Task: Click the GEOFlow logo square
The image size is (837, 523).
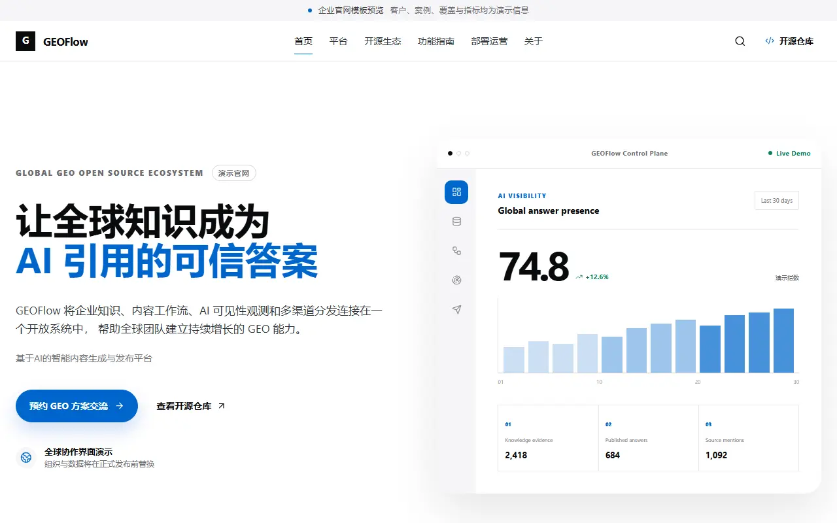Action: [x=26, y=41]
